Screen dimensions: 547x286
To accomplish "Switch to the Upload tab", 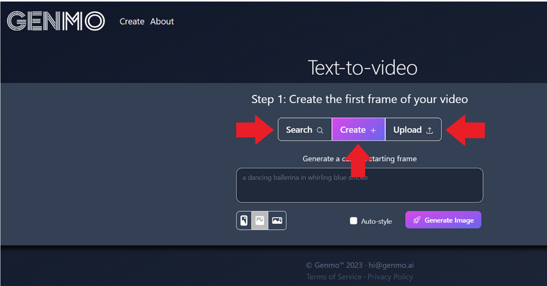I will pos(413,130).
